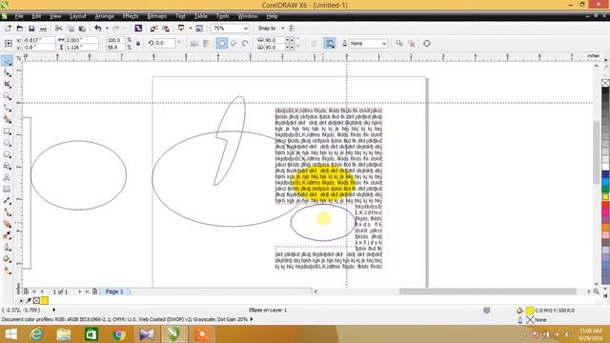Viewport: 610px width, 343px height.
Task: Create a new document
Action: coord(8,29)
